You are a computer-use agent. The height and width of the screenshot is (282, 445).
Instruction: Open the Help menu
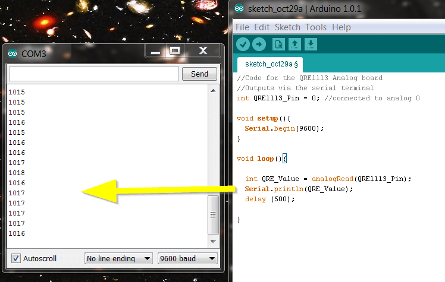(341, 27)
